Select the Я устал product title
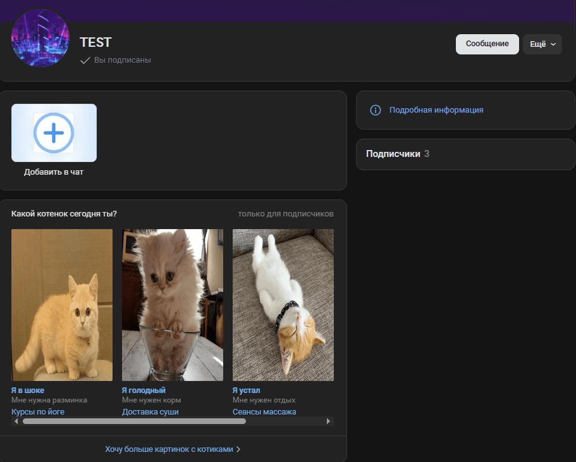 (x=246, y=390)
